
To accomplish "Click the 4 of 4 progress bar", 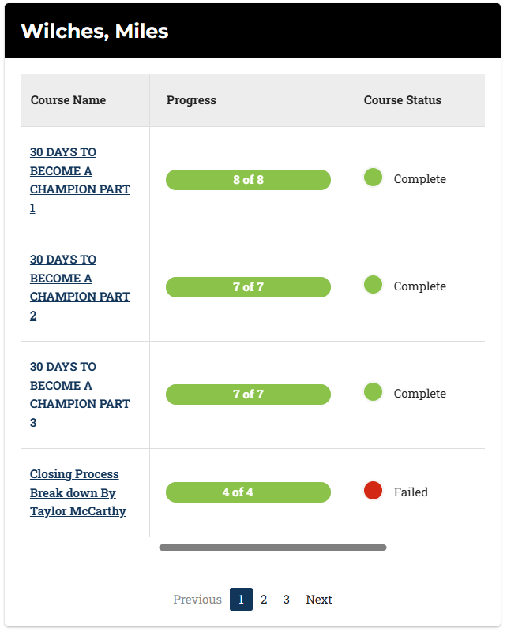I will pos(248,492).
